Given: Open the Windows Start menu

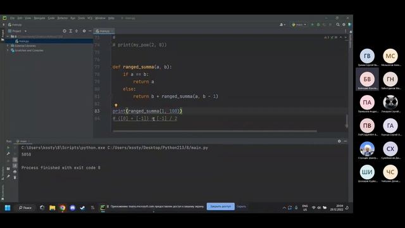Looking at the screenshot, I should (8, 208).
